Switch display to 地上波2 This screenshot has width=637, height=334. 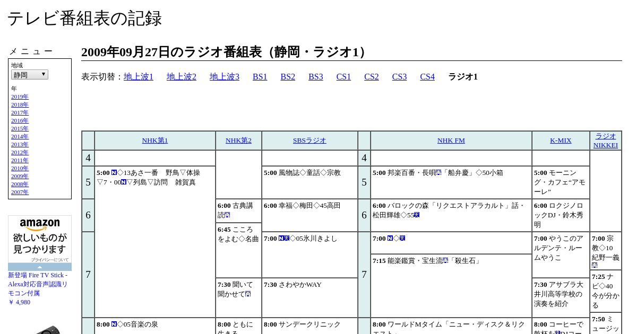click(182, 77)
